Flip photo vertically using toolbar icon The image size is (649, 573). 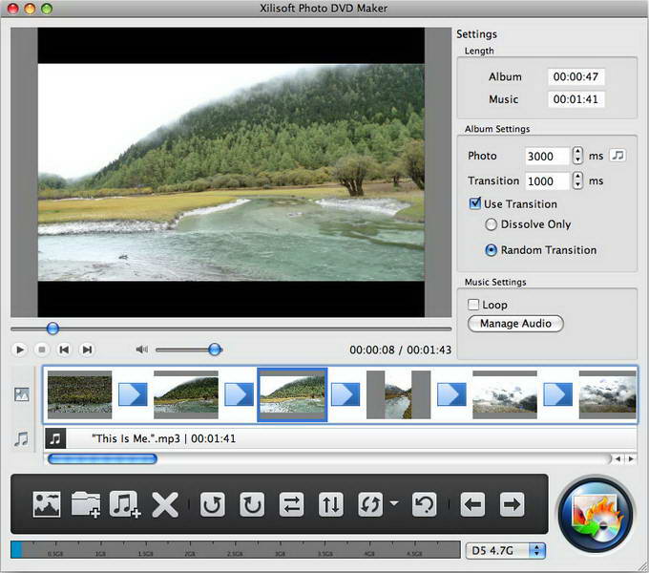[x=330, y=504]
